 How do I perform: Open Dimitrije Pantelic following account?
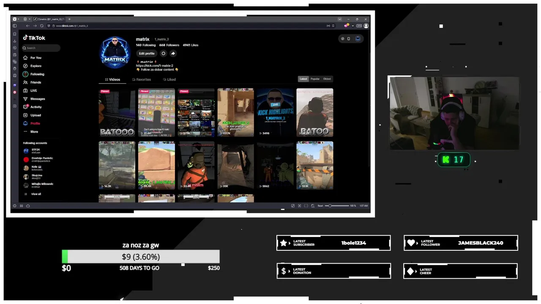pos(38,159)
